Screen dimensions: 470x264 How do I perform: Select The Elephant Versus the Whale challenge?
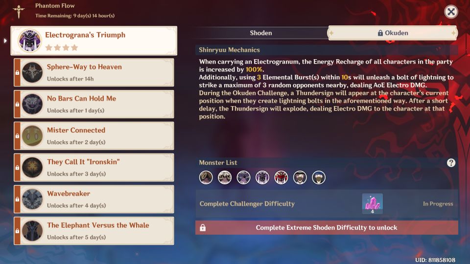tap(94, 231)
